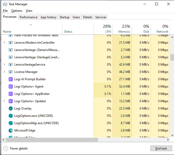Click the Logi Options+ Updater icon
This screenshot has width=174, height=155.
pyautogui.click(x=11, y=101)
